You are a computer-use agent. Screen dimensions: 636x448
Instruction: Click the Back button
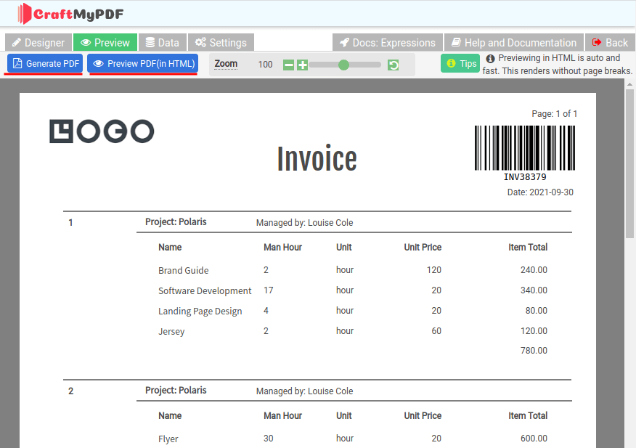(x=611, y=42)
